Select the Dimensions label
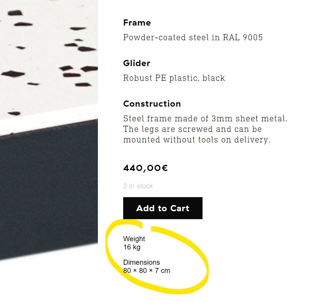Viewport: 321px width, 307px height. [141, 262]
